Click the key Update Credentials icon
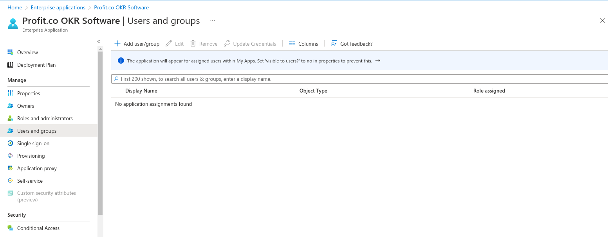 pos(227,43)
